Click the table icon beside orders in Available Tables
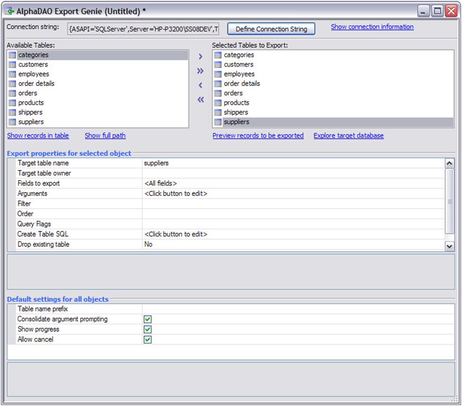This screenshot has width=462, height=406. [x=12, y=93]
